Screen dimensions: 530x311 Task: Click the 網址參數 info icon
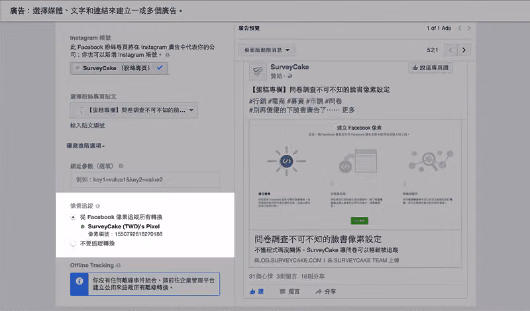pos(121,166)
